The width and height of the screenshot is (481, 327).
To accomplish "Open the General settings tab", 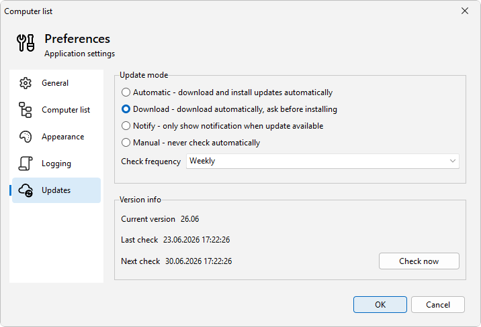I will click(56, 83).
